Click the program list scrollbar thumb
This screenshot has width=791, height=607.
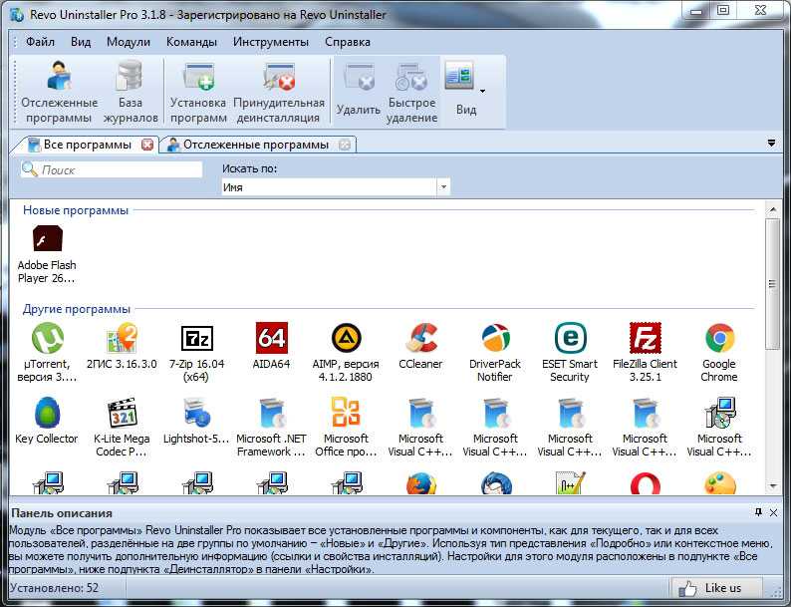772,284
